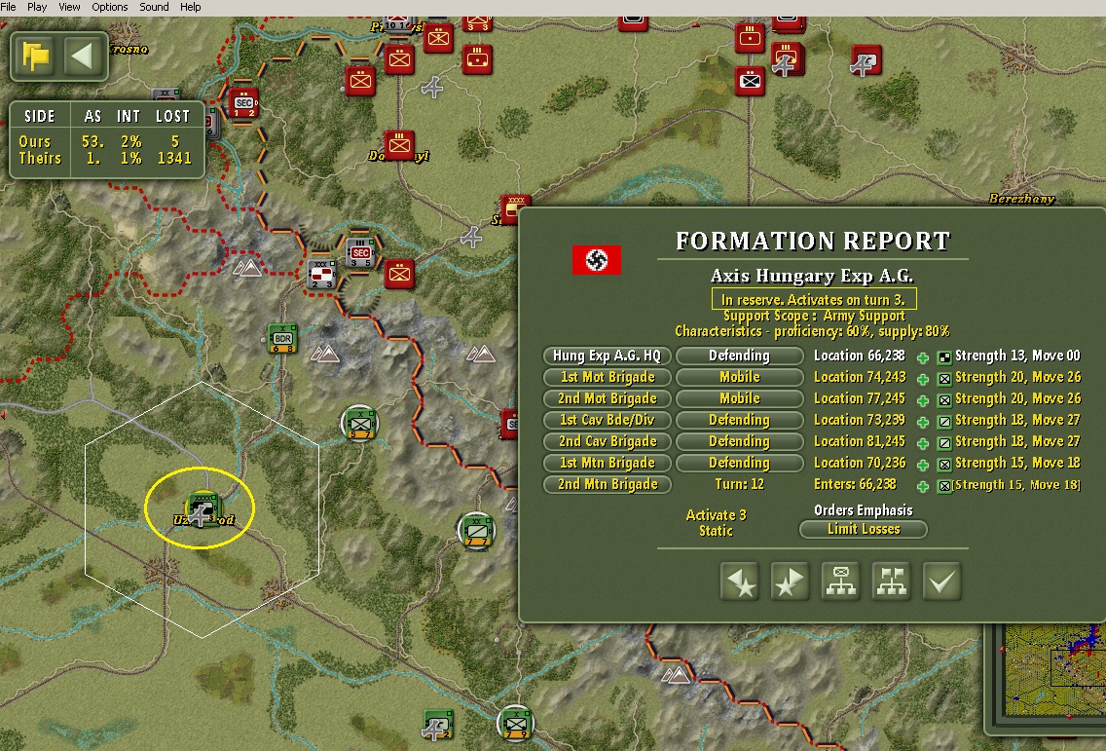Viewport: 1106px width, 751px height.
Task: Select the red SEC 1-2 unit counter
Action: [243, 103]
